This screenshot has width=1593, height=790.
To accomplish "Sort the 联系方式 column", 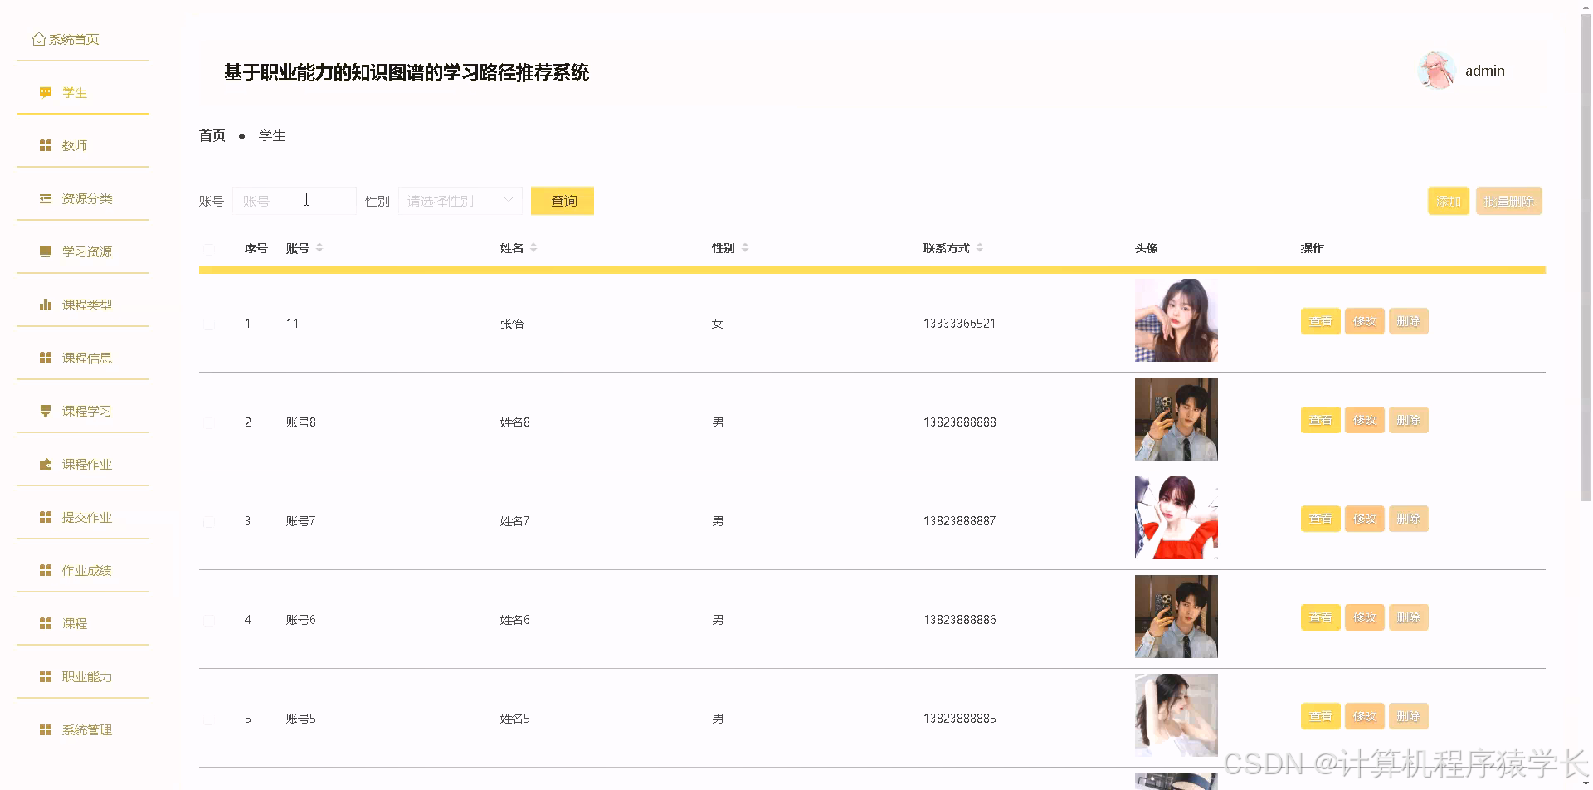I will coord(979,246).
